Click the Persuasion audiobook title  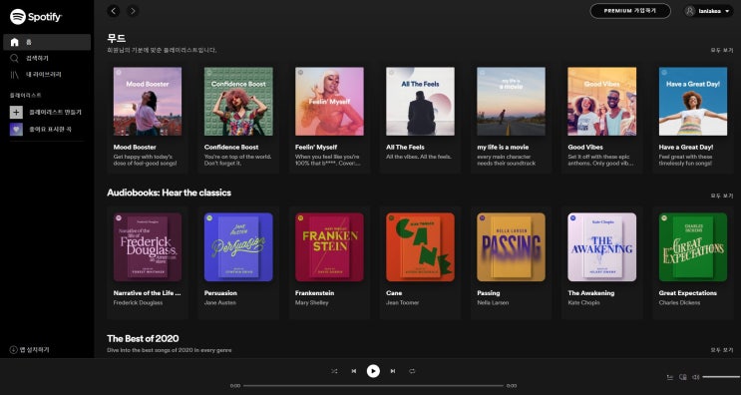coord(220,293)
